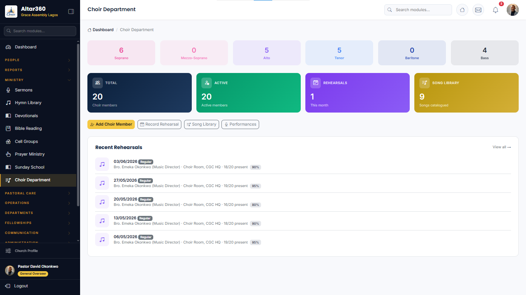This screenshot has width=526, height=295.
Task: Click the Record Rehearsal button
Action: [x=159, y=124]
